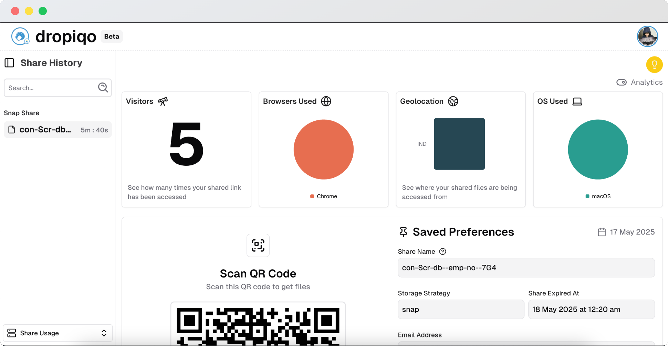
Task: Click the macOS legend entry
Action: click(x=598, y=196)
